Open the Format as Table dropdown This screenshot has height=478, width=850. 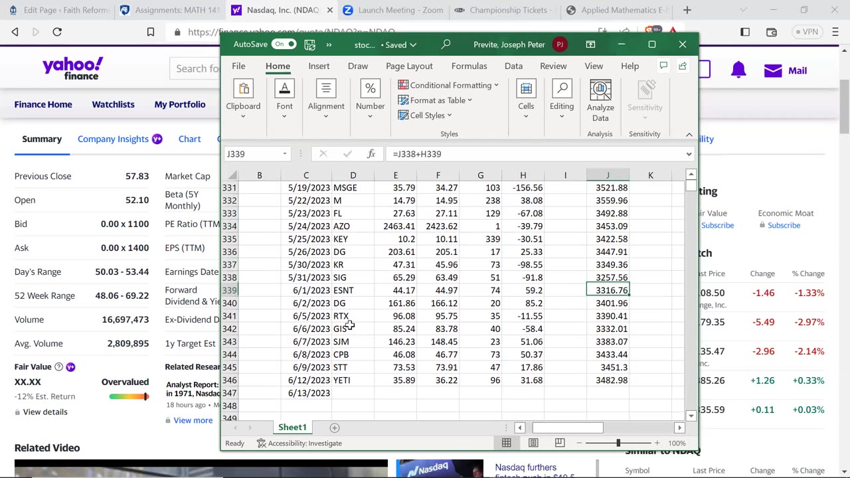(x=435, y=100)
